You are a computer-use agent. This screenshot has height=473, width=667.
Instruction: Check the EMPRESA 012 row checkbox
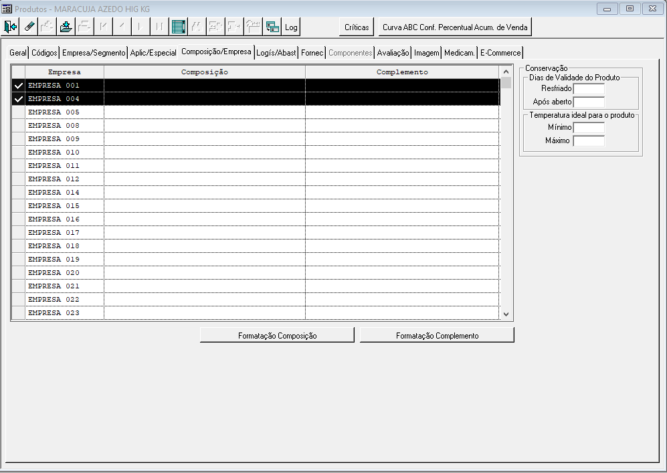pos(18,179)
